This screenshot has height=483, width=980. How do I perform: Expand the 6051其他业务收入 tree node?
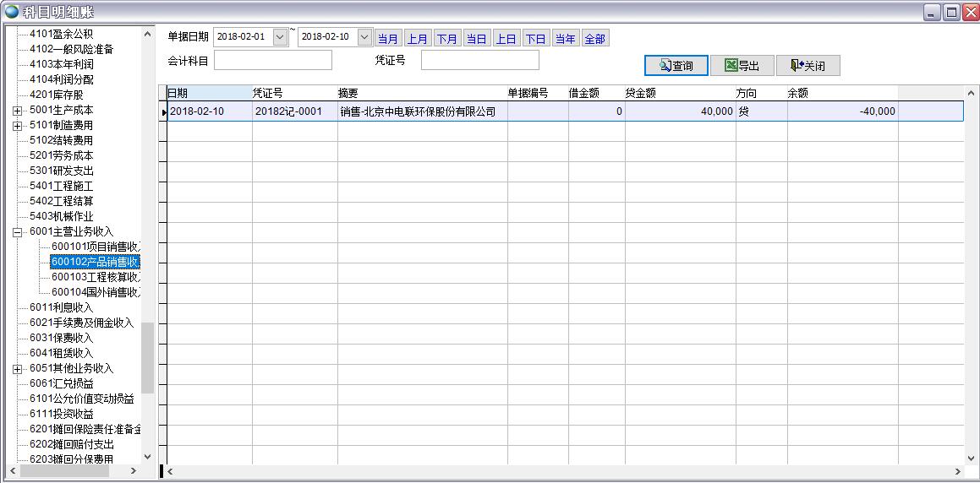[x=18, y=369]
